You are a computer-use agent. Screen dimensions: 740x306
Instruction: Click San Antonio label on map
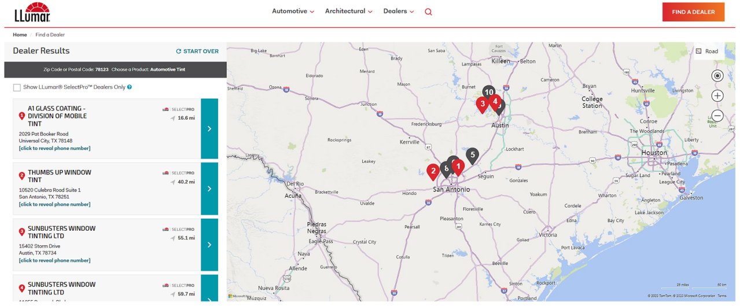coord(451,190)
